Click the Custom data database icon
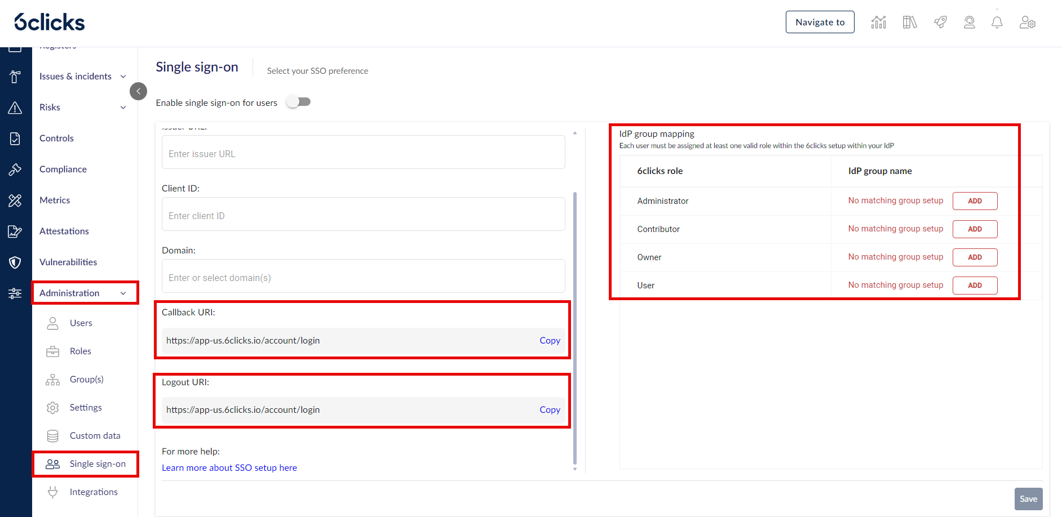Viewport: 1062px width, 517px height. (x=52, y=436)
